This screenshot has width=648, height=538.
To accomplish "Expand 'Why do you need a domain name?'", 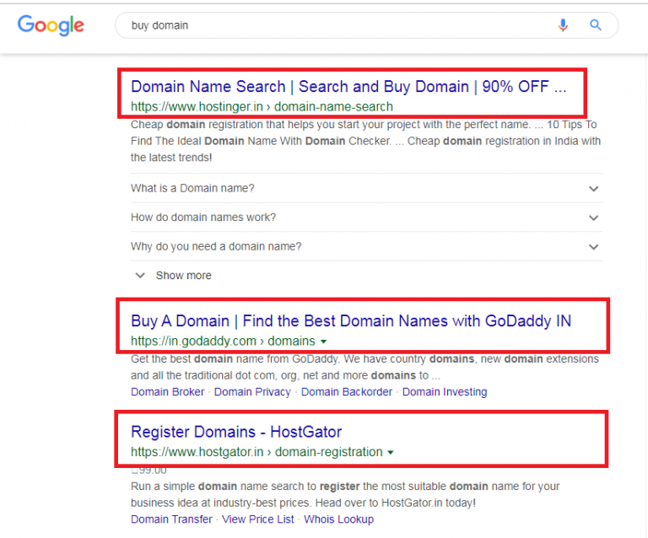I will tap(366, 246).
